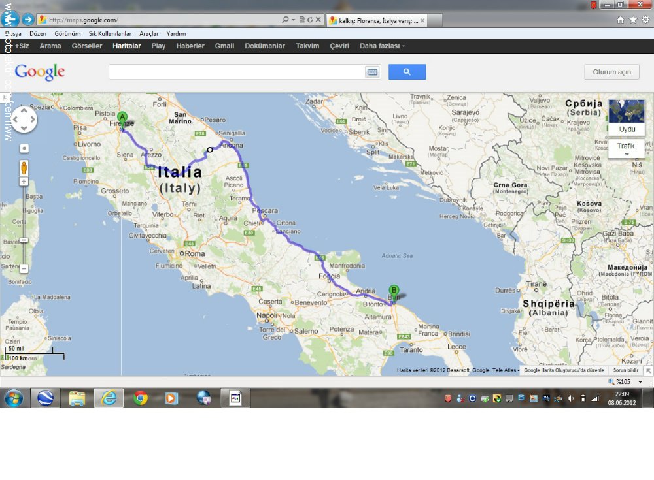Open the Takvim link
The image size is (654, 480).
(307, 46)
